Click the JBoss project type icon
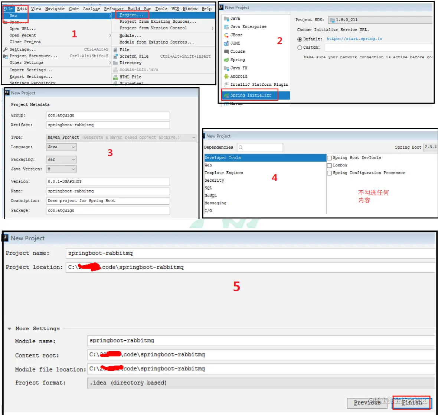The image size is (438, 415). click(226, 35)
